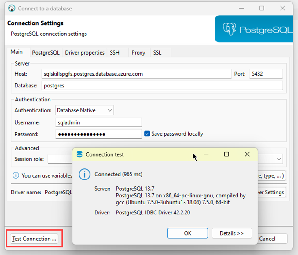Image resolution: width=298 pixels, height=255 pixels.
Task: Click the 'Connection Settings' heading
Action: tap(35, 23)
